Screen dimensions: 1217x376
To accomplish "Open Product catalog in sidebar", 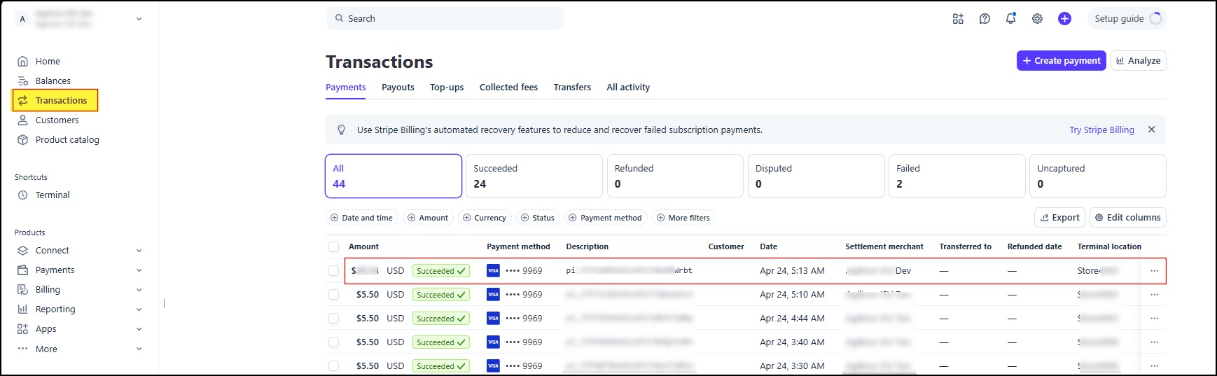I will pyautogui.click(x=67, y=139).
